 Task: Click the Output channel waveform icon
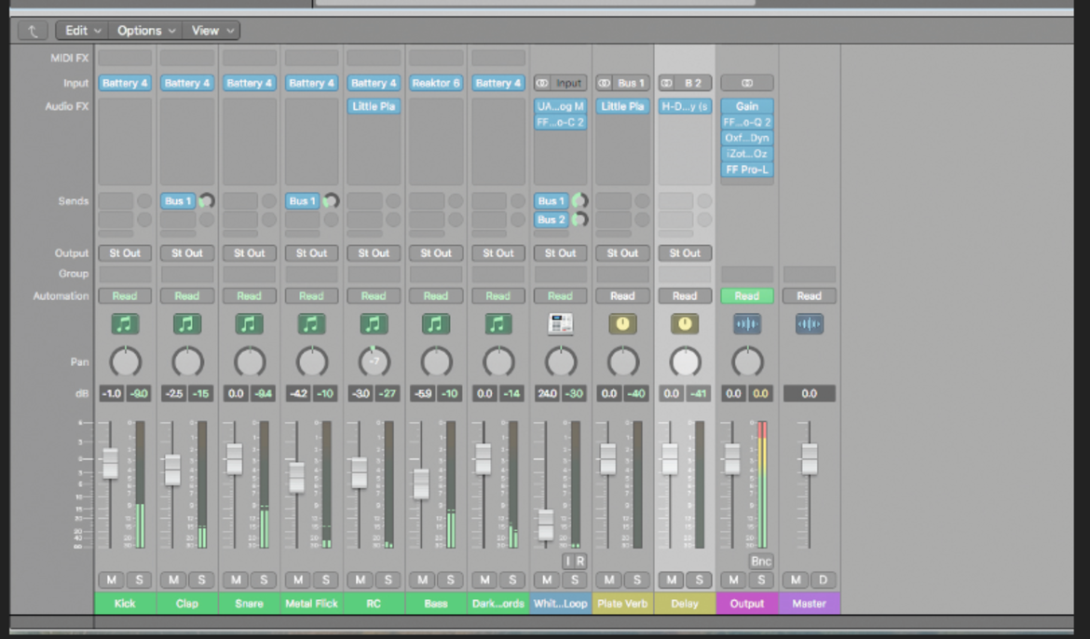pos(747,324)
